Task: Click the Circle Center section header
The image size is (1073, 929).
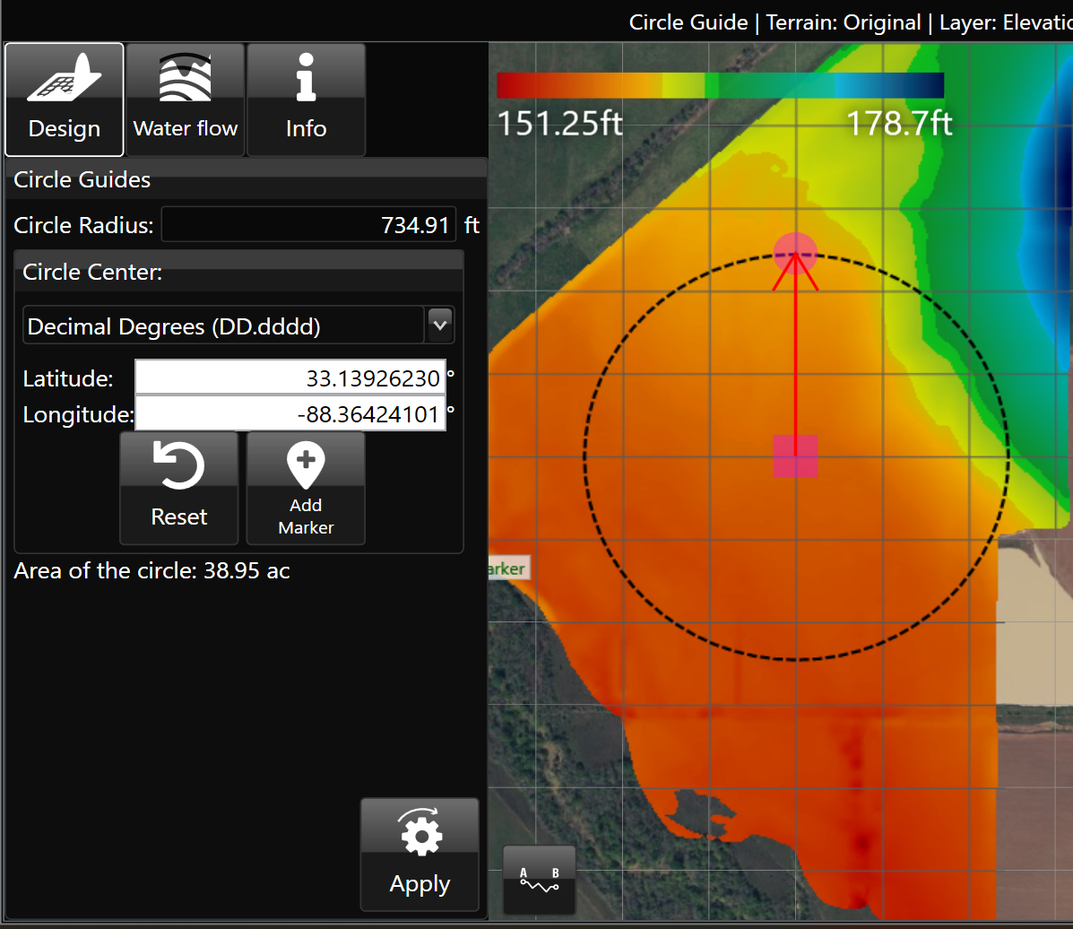Action: [238, 271]
